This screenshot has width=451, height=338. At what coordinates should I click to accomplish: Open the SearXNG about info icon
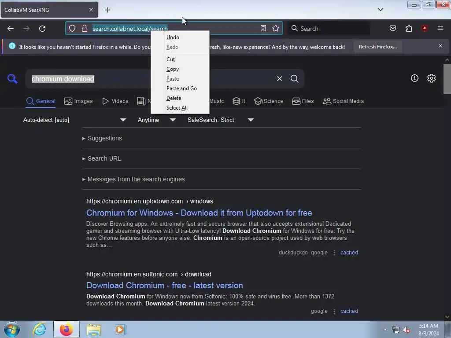[x=414, y=78]
